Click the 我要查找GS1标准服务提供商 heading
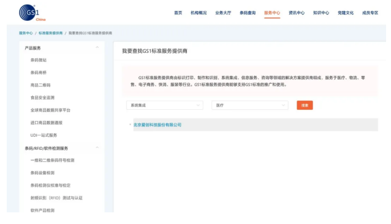Screen dimensions: 391x224 point(154,51)
